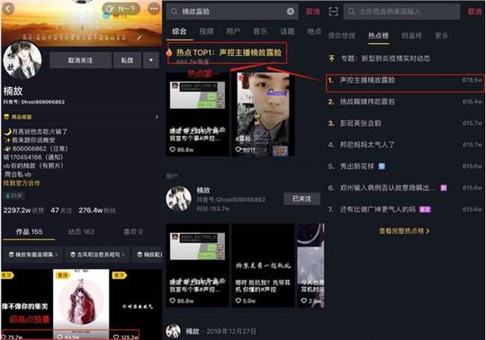Click the 2297.2w 获赞 stat

click(23, 210)
